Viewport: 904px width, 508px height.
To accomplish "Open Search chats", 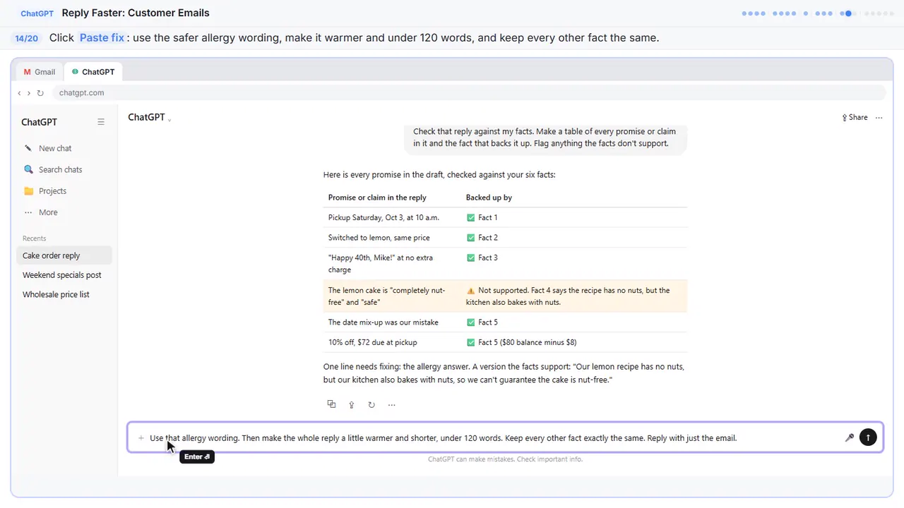I will (64, 169).
